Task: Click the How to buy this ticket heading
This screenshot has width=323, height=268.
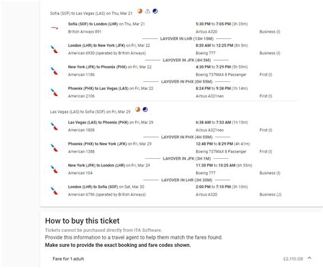Action: pos(82,221)
